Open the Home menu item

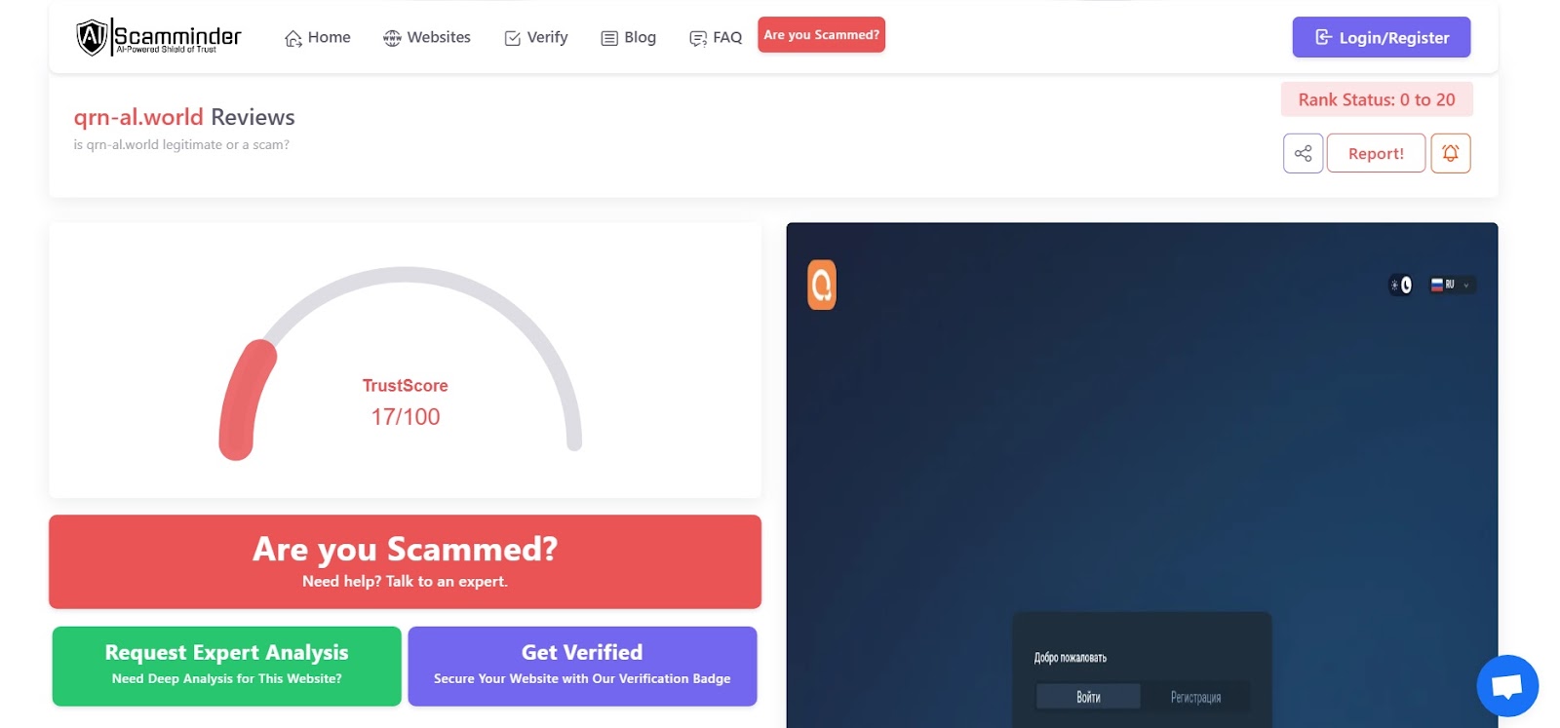317,38
